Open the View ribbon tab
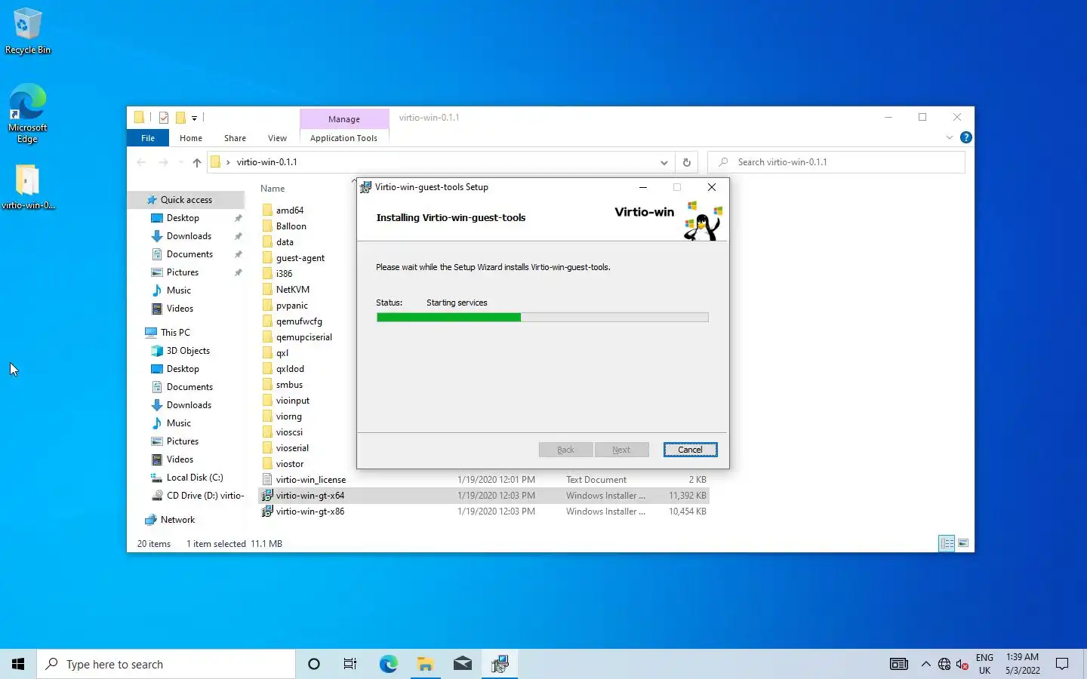The height and width of the screenshot is (679, 1087). [x=277, y=138]
